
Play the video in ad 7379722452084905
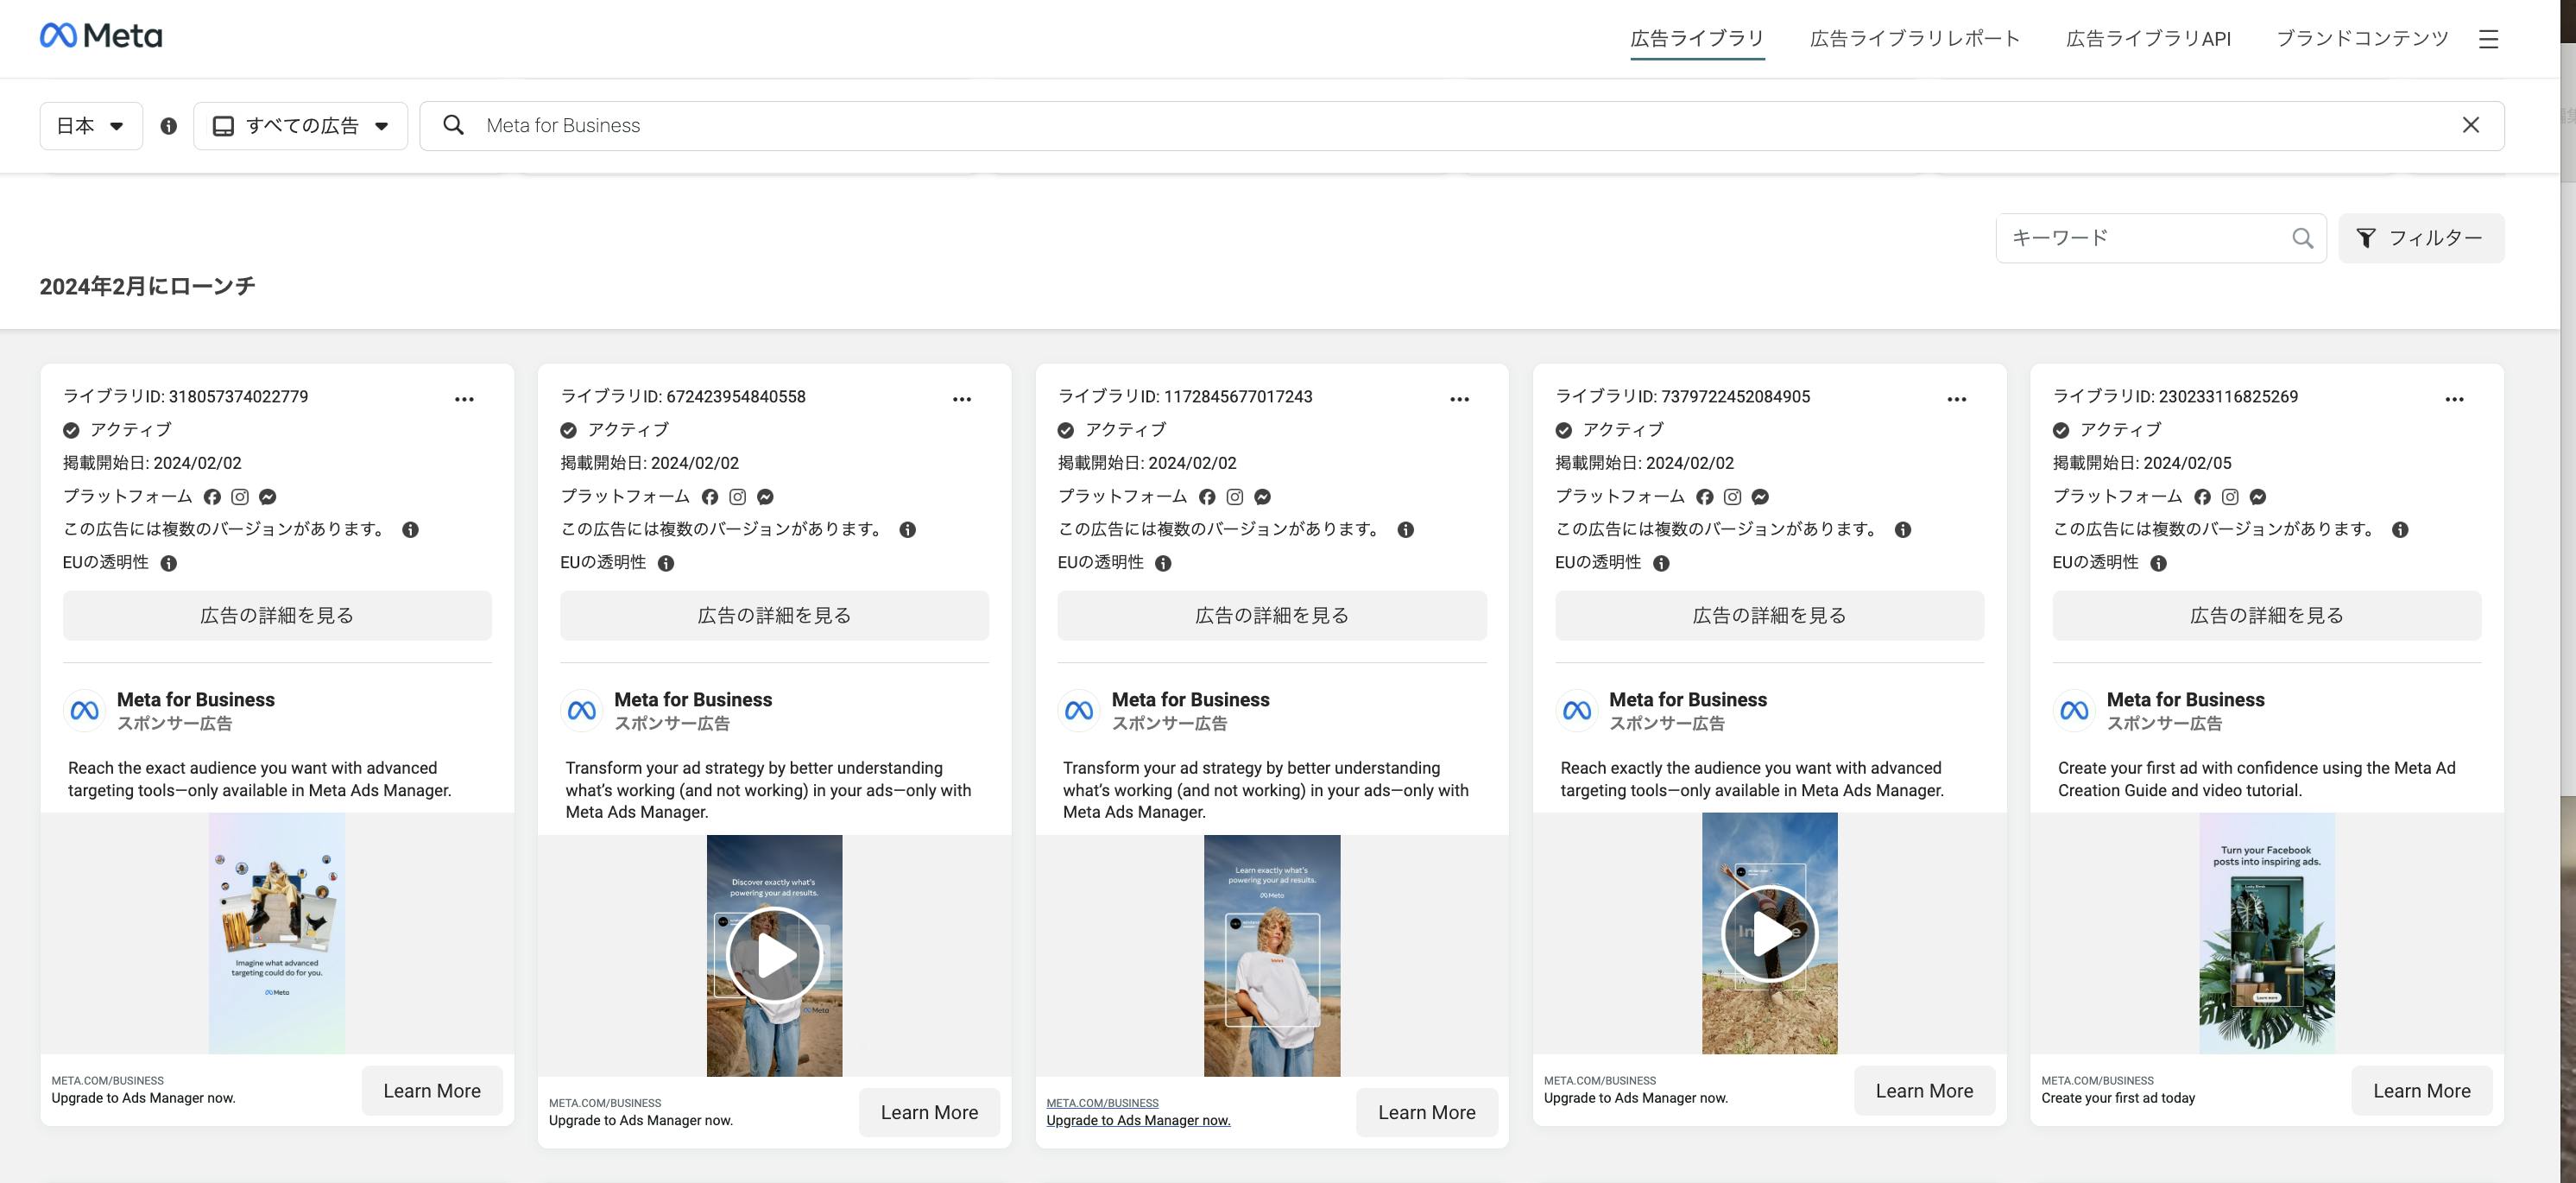[x=1769, y=933]
